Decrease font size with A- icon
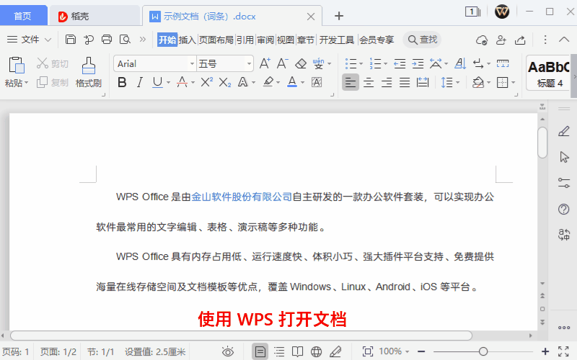Screen dimensions: 577x360 point(282,63)
